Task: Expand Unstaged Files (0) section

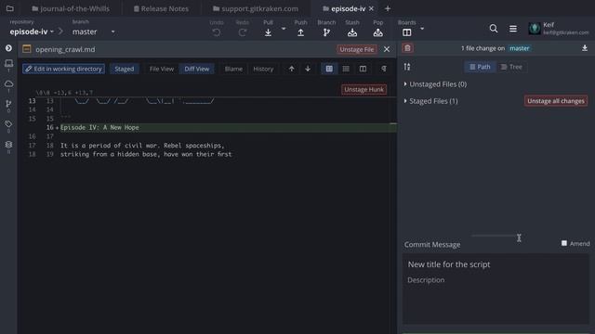Action: pyautogui.click(x=435, y=84)
